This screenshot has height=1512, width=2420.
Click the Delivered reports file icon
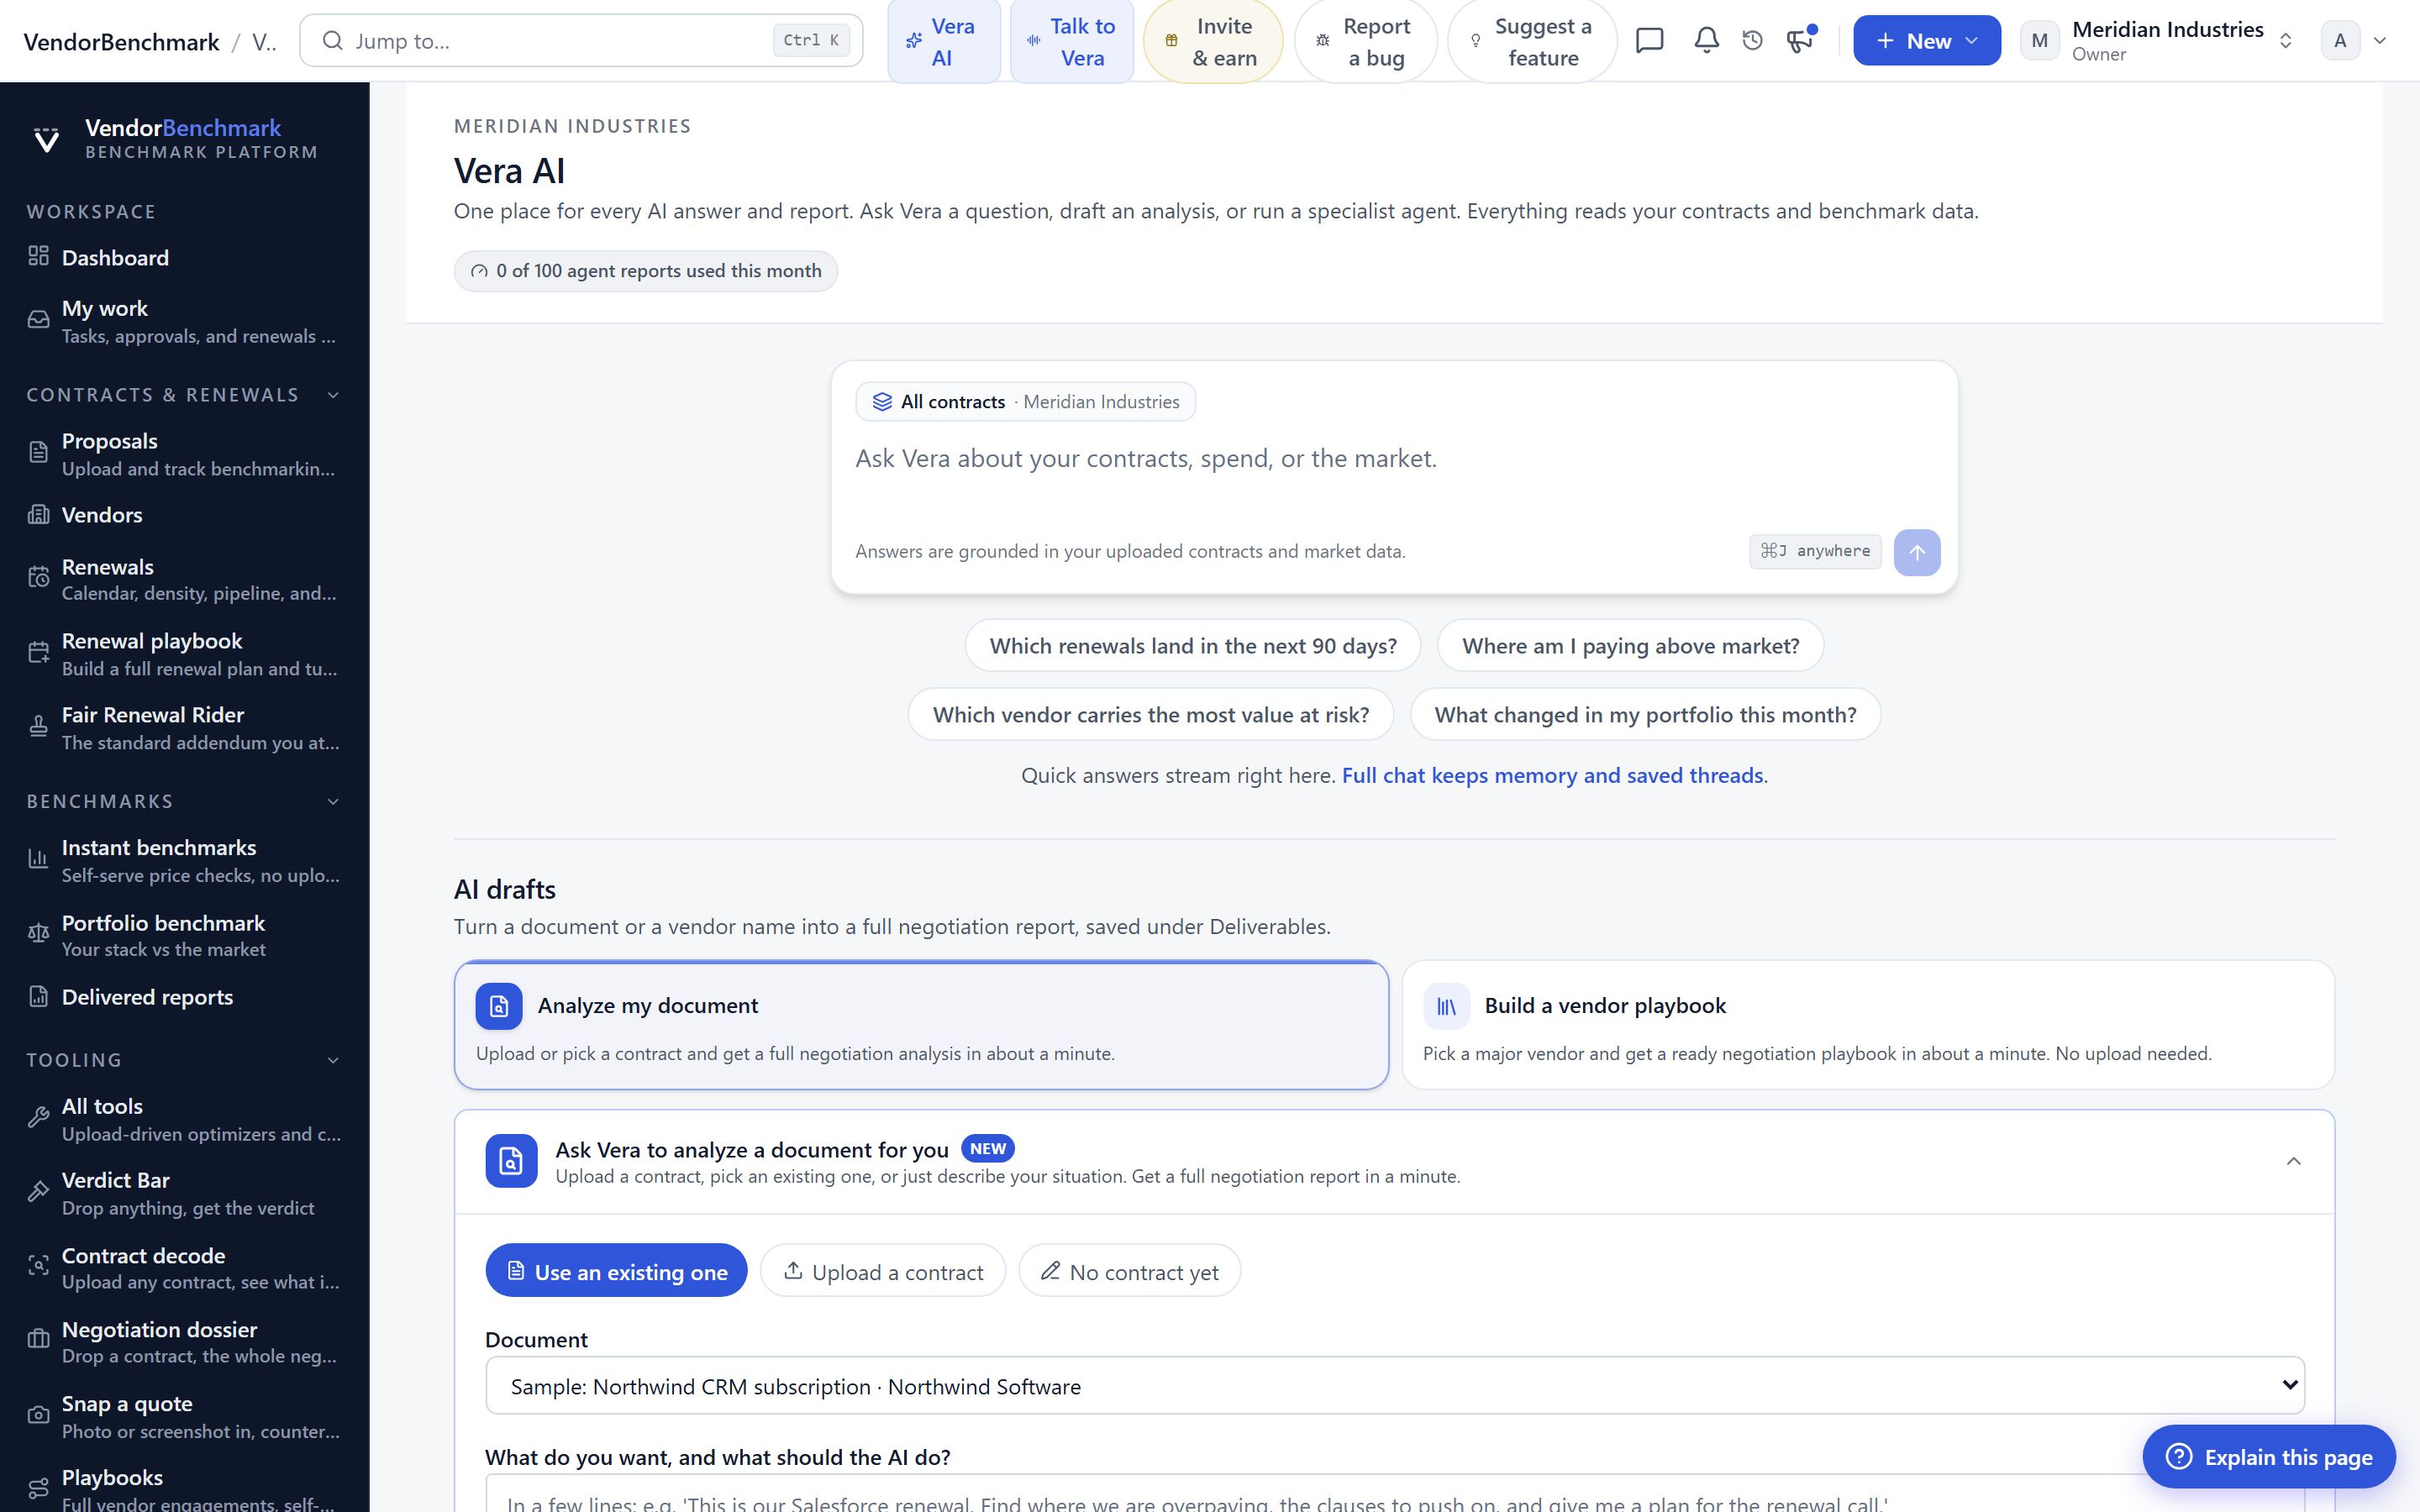(x=38, y=997)
